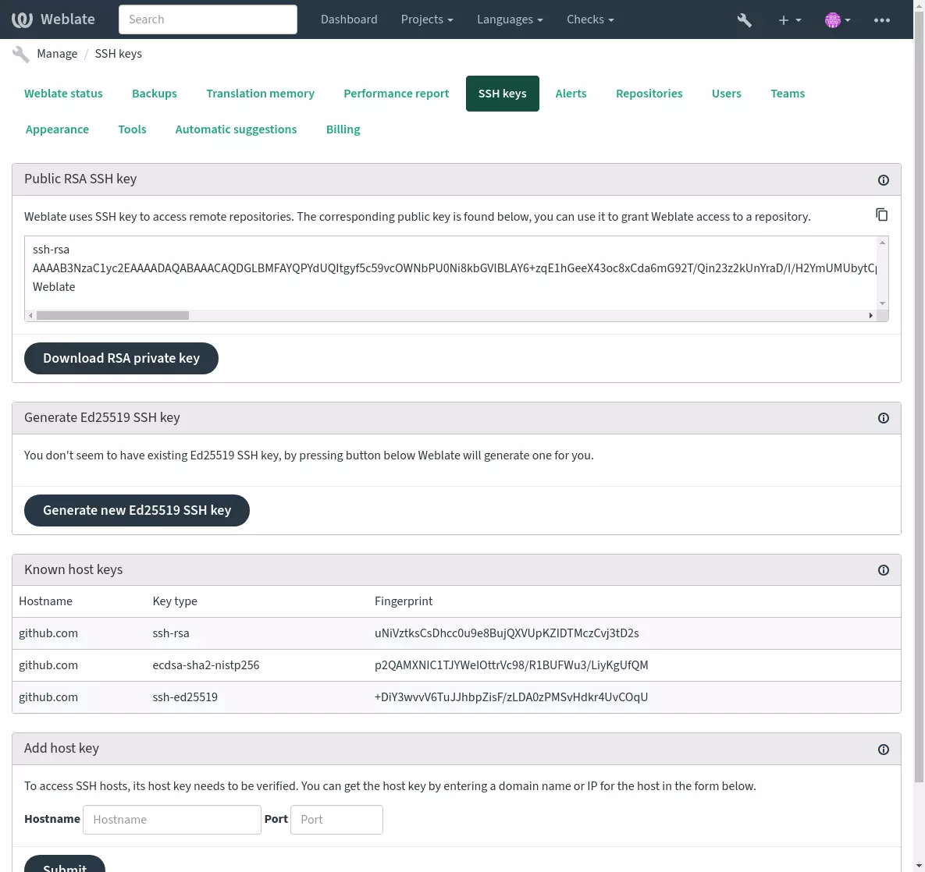
Task: Focus the Search box
Action: [208, 19]
